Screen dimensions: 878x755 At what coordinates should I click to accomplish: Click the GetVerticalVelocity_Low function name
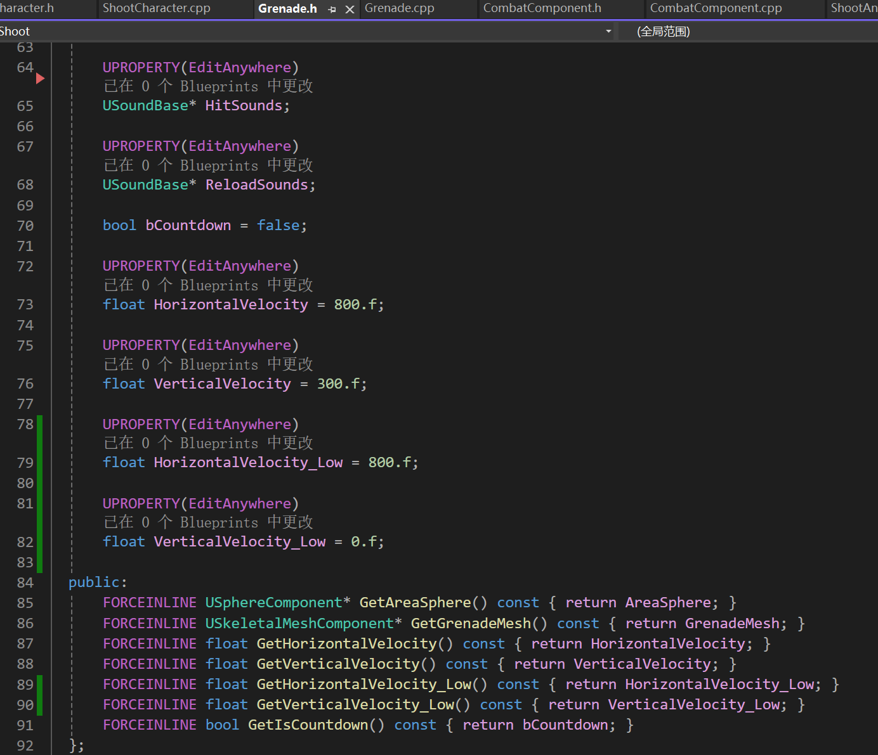pos(355,704)
